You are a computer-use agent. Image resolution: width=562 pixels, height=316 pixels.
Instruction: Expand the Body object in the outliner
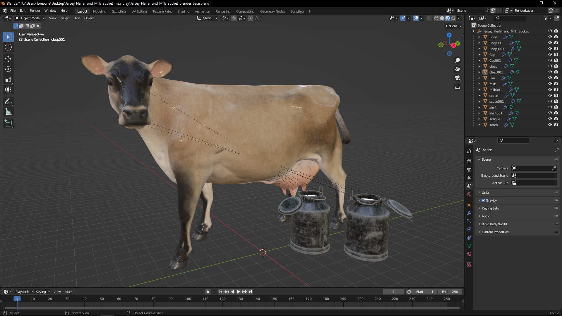(x=479, y=37)
